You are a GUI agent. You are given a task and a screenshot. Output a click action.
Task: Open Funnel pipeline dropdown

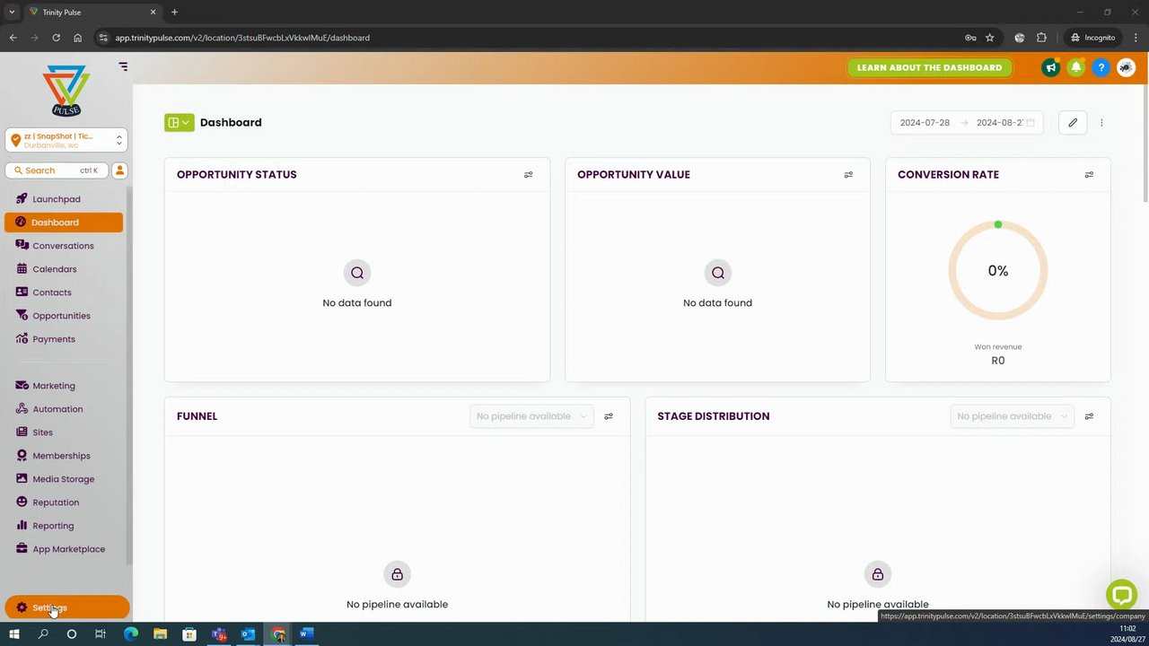[531, 416]
